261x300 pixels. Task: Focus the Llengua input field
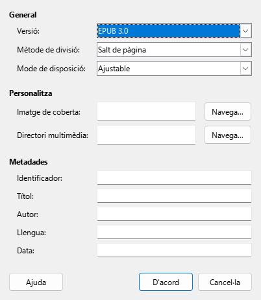click(174, 232)
